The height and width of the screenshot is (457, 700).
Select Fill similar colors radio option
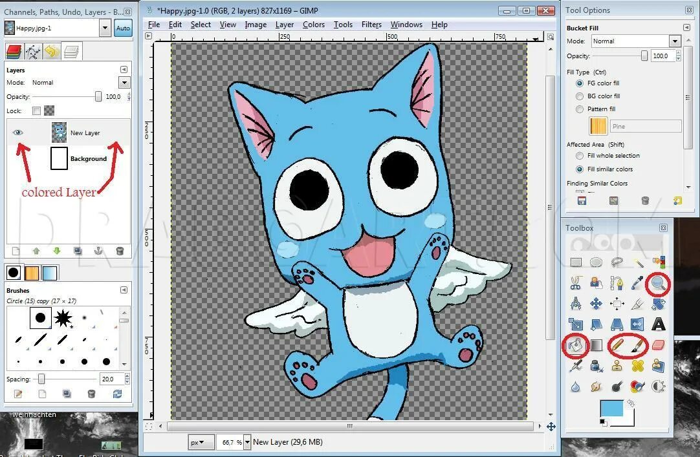(580, 169)
